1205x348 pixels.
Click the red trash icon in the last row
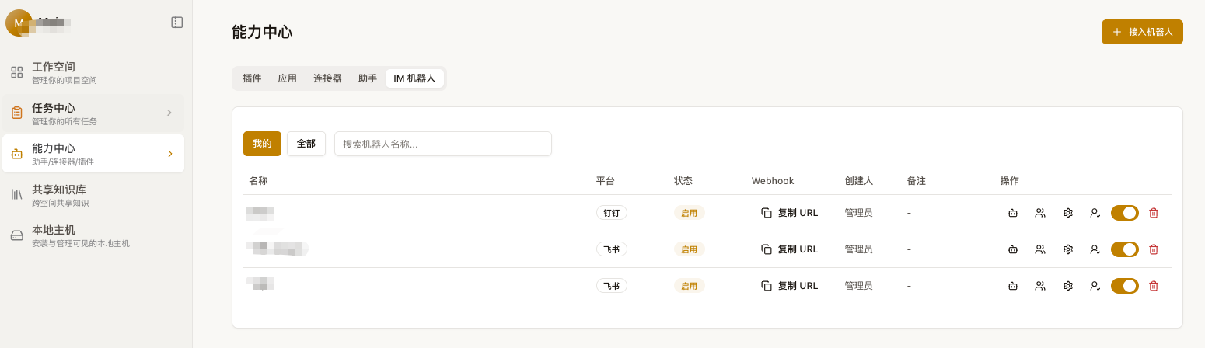tap(1154, 286)
